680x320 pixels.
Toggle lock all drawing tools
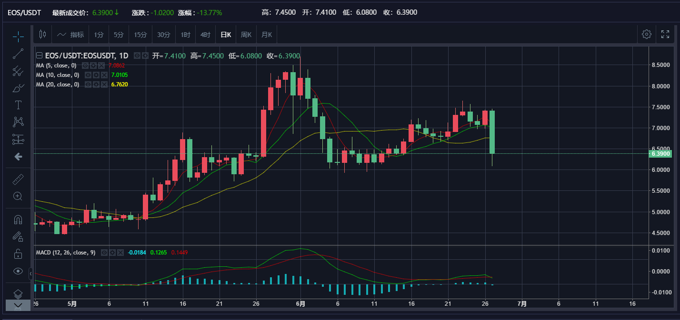[x=18, y=254]
